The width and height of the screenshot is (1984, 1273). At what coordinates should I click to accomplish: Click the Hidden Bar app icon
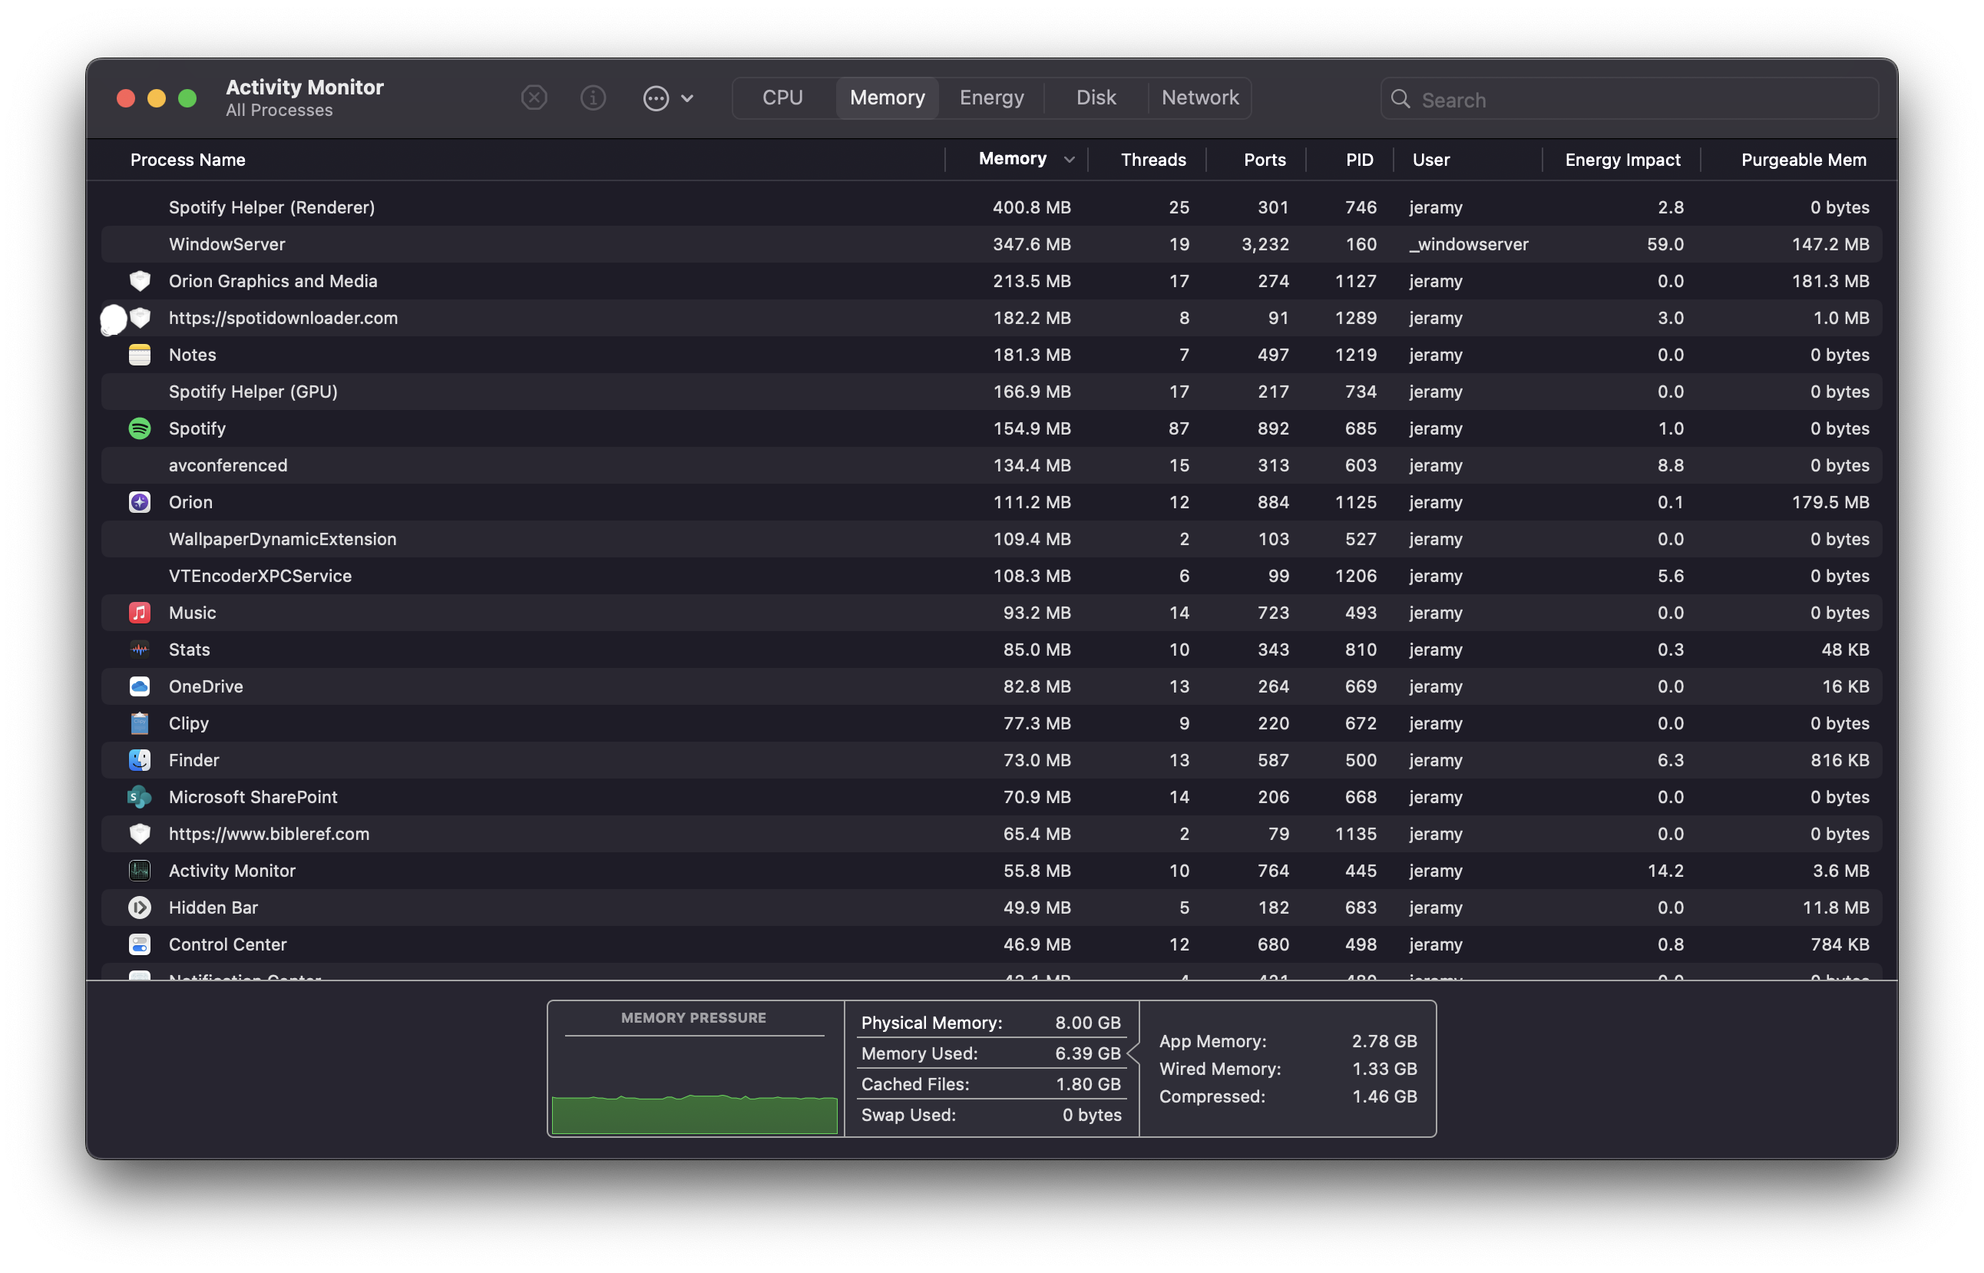coord(140,908)
